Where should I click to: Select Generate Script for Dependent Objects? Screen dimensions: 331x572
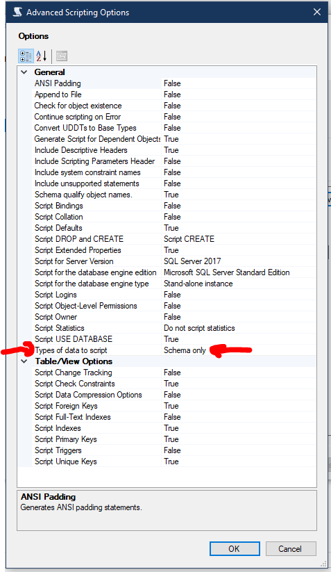(97, 139)
